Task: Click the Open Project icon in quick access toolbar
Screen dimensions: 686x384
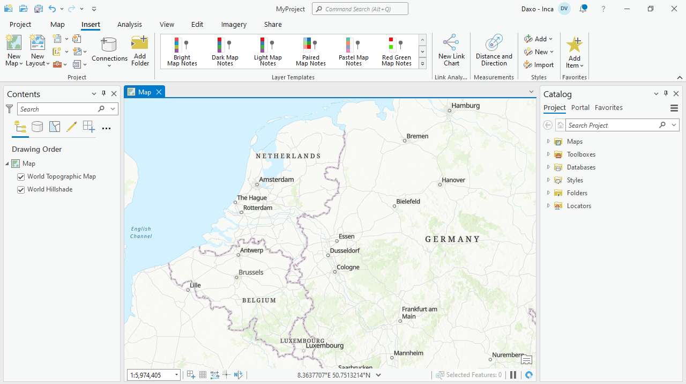Action: click(x=23, y=9)
